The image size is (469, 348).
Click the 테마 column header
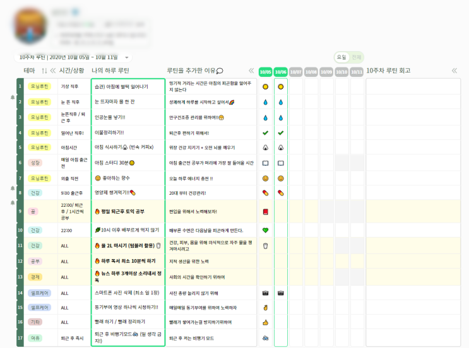point(29,71)
